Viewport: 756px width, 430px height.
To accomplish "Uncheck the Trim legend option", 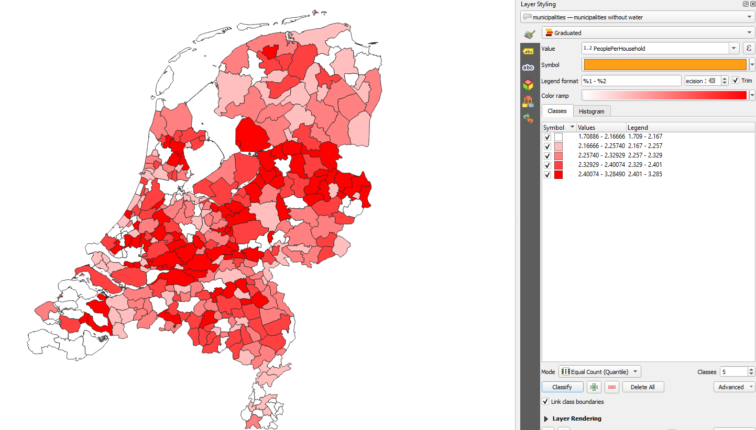I will (x=736, y=80).
